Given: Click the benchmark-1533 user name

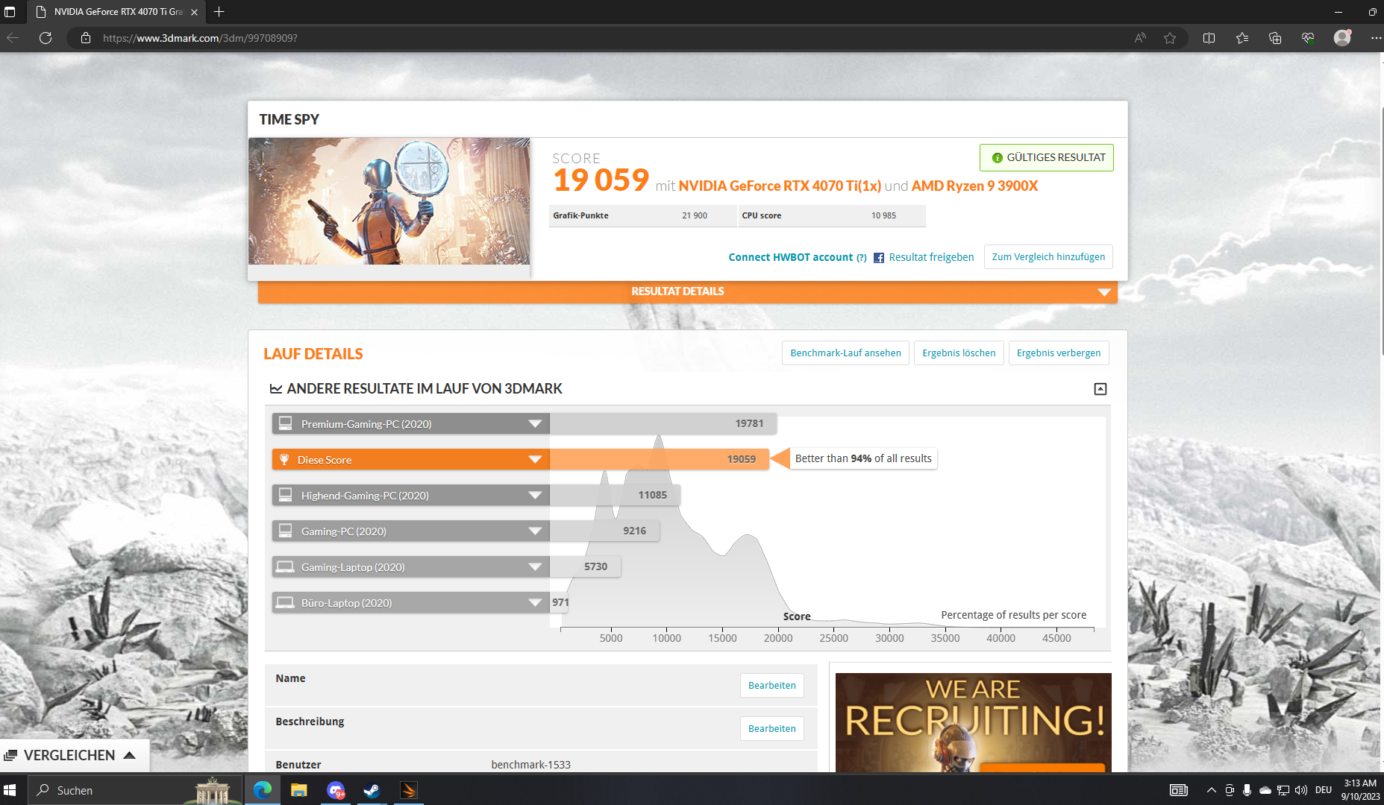Looking at the screenshot, I should pyautogui.click(x=531, y=765).
